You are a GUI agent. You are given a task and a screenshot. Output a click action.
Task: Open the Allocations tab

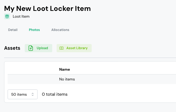60,30
